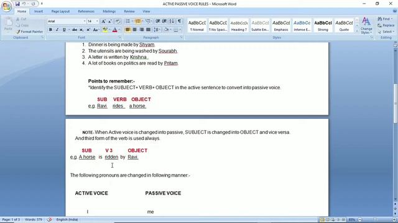Open Paragraph dialog launcher

[182, 37]
